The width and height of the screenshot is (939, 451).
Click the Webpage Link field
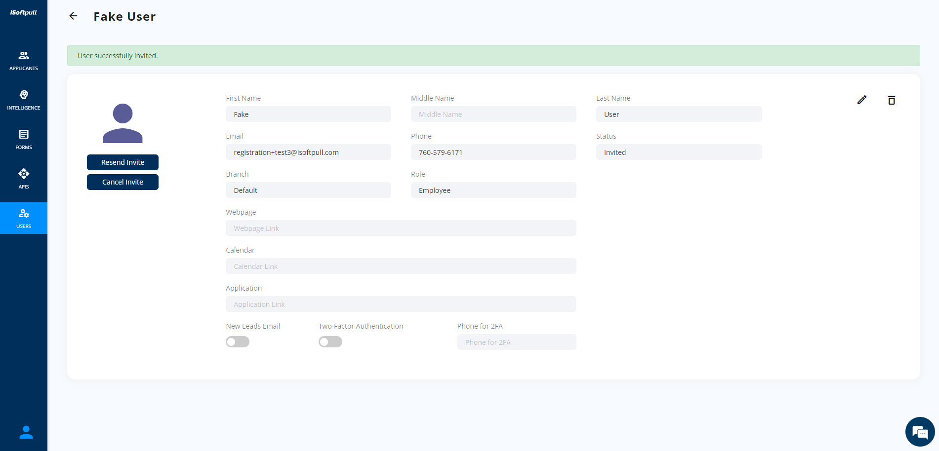click(401, 228)
